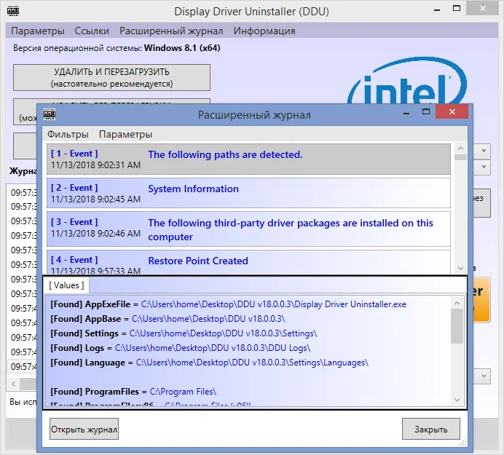504x455 pixels.
Task: Click the AppExeFile path value
Action: coord(274,304)
